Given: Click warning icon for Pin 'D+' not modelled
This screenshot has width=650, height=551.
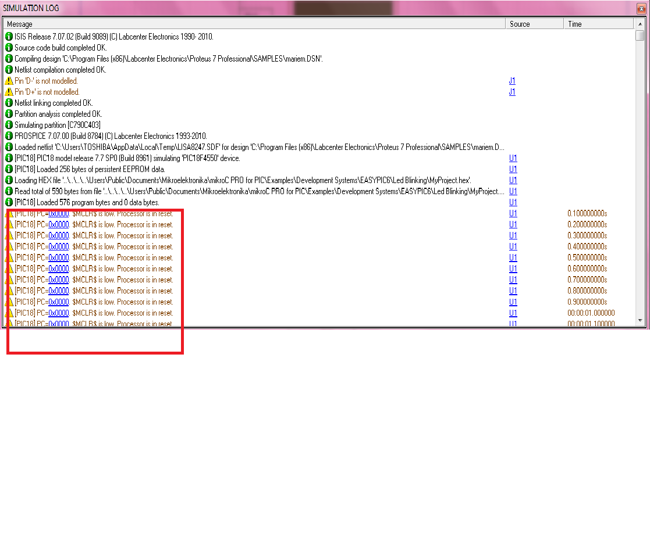Looking at the screenshot, I should pyautogui.click(x=9, y=92).
